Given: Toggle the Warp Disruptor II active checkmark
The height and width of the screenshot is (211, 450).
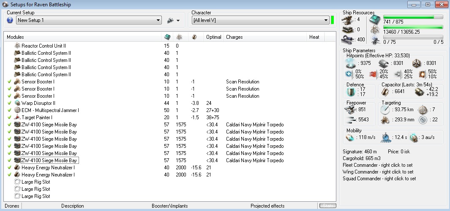Looking at the screenshot, I should 9,103.
